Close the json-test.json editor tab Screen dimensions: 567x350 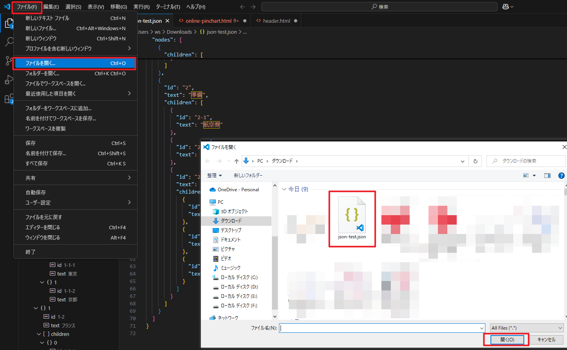[168, 21]
